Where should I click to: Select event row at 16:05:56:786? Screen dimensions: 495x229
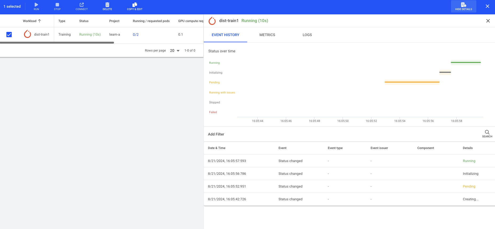[x=349, y=174]
